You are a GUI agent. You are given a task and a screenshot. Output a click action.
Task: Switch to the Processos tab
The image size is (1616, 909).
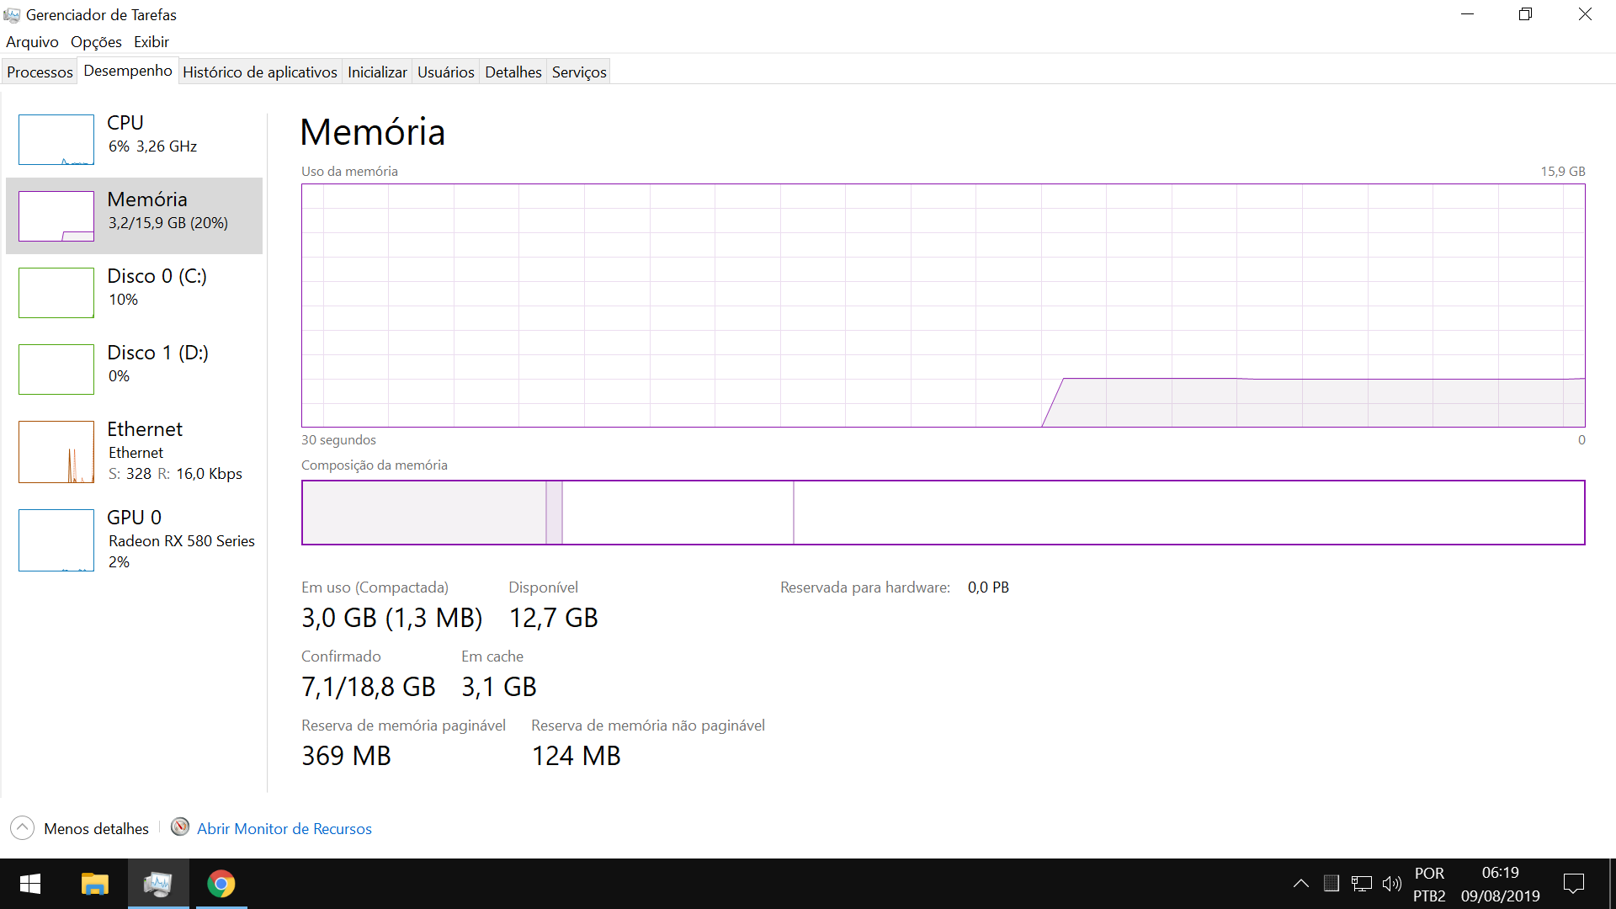coord(40,72)
